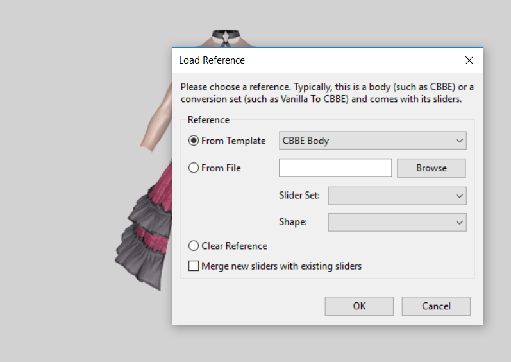Click the Browse button
This screenshot has width=511, height=362.
point(431,168)
